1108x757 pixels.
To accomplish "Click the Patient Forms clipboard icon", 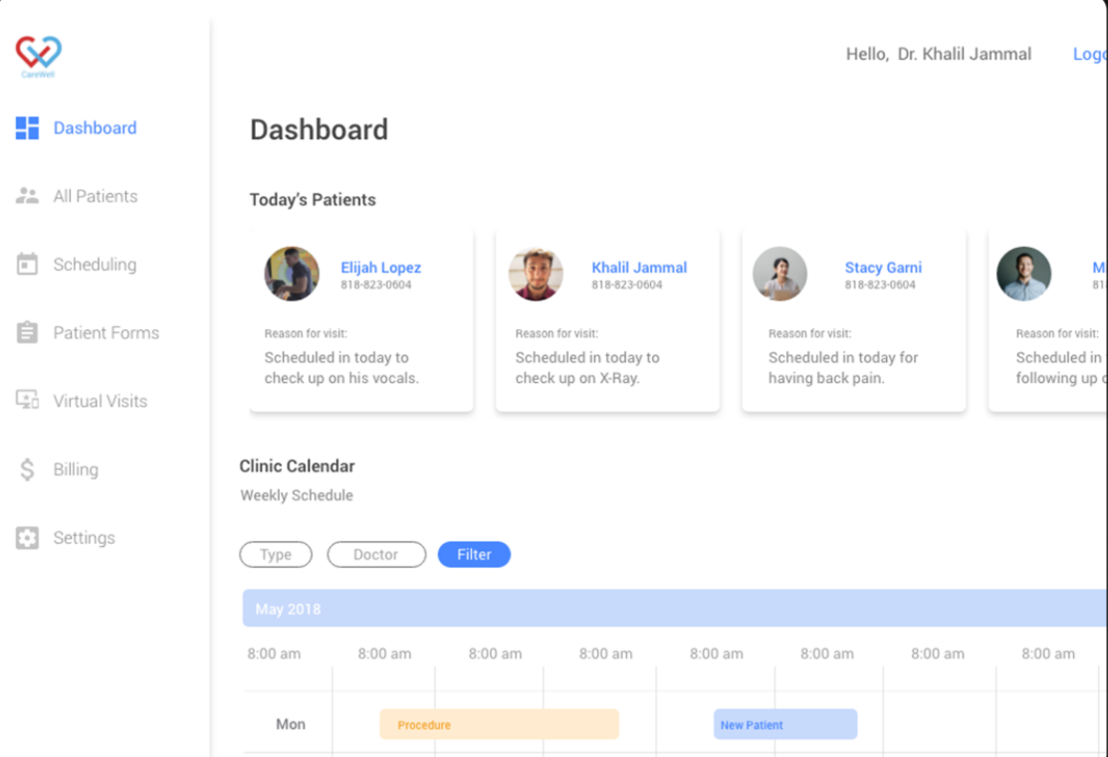I will (x=26, y=332).
